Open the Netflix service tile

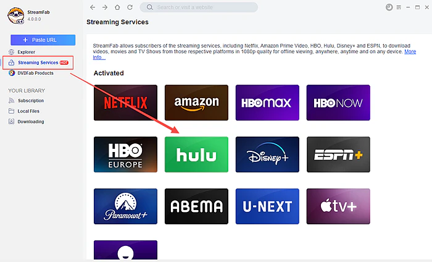(126, 103)
